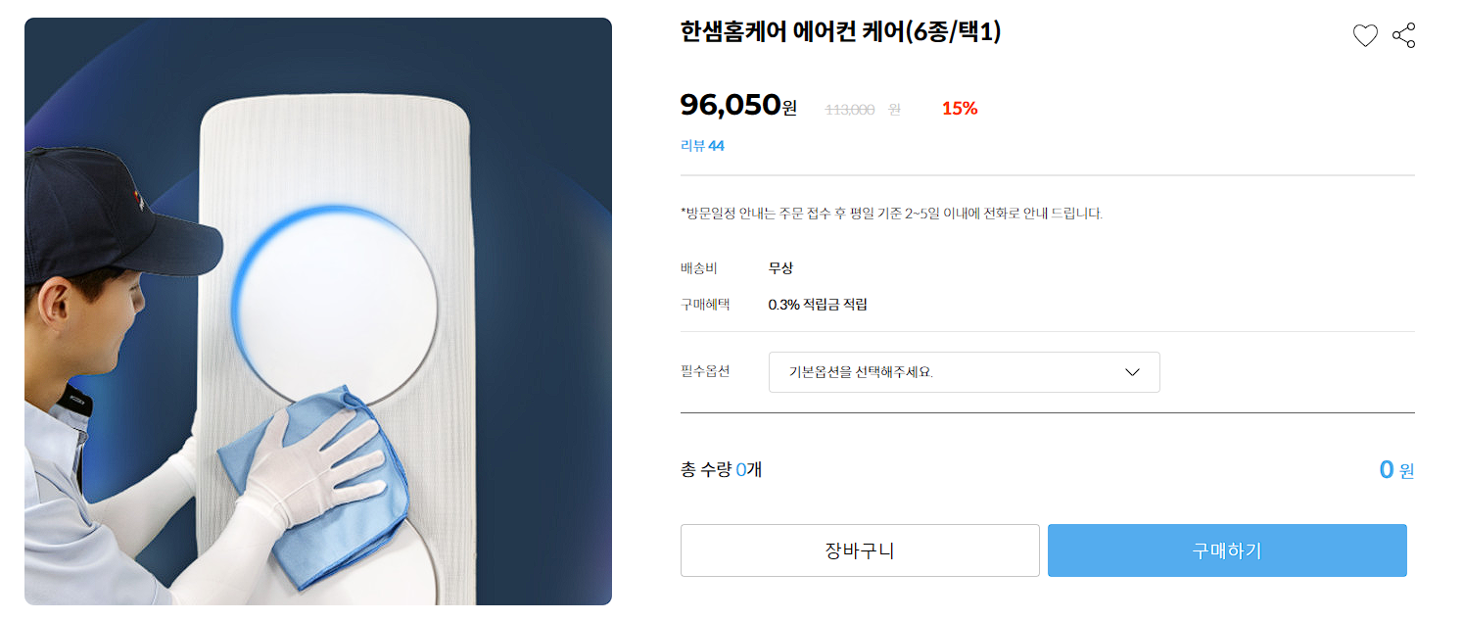Open the 기본옵션을 선택해주세요 option dropdown
Viewport: 1463px width, 621px height.
(x=964, y=372)
